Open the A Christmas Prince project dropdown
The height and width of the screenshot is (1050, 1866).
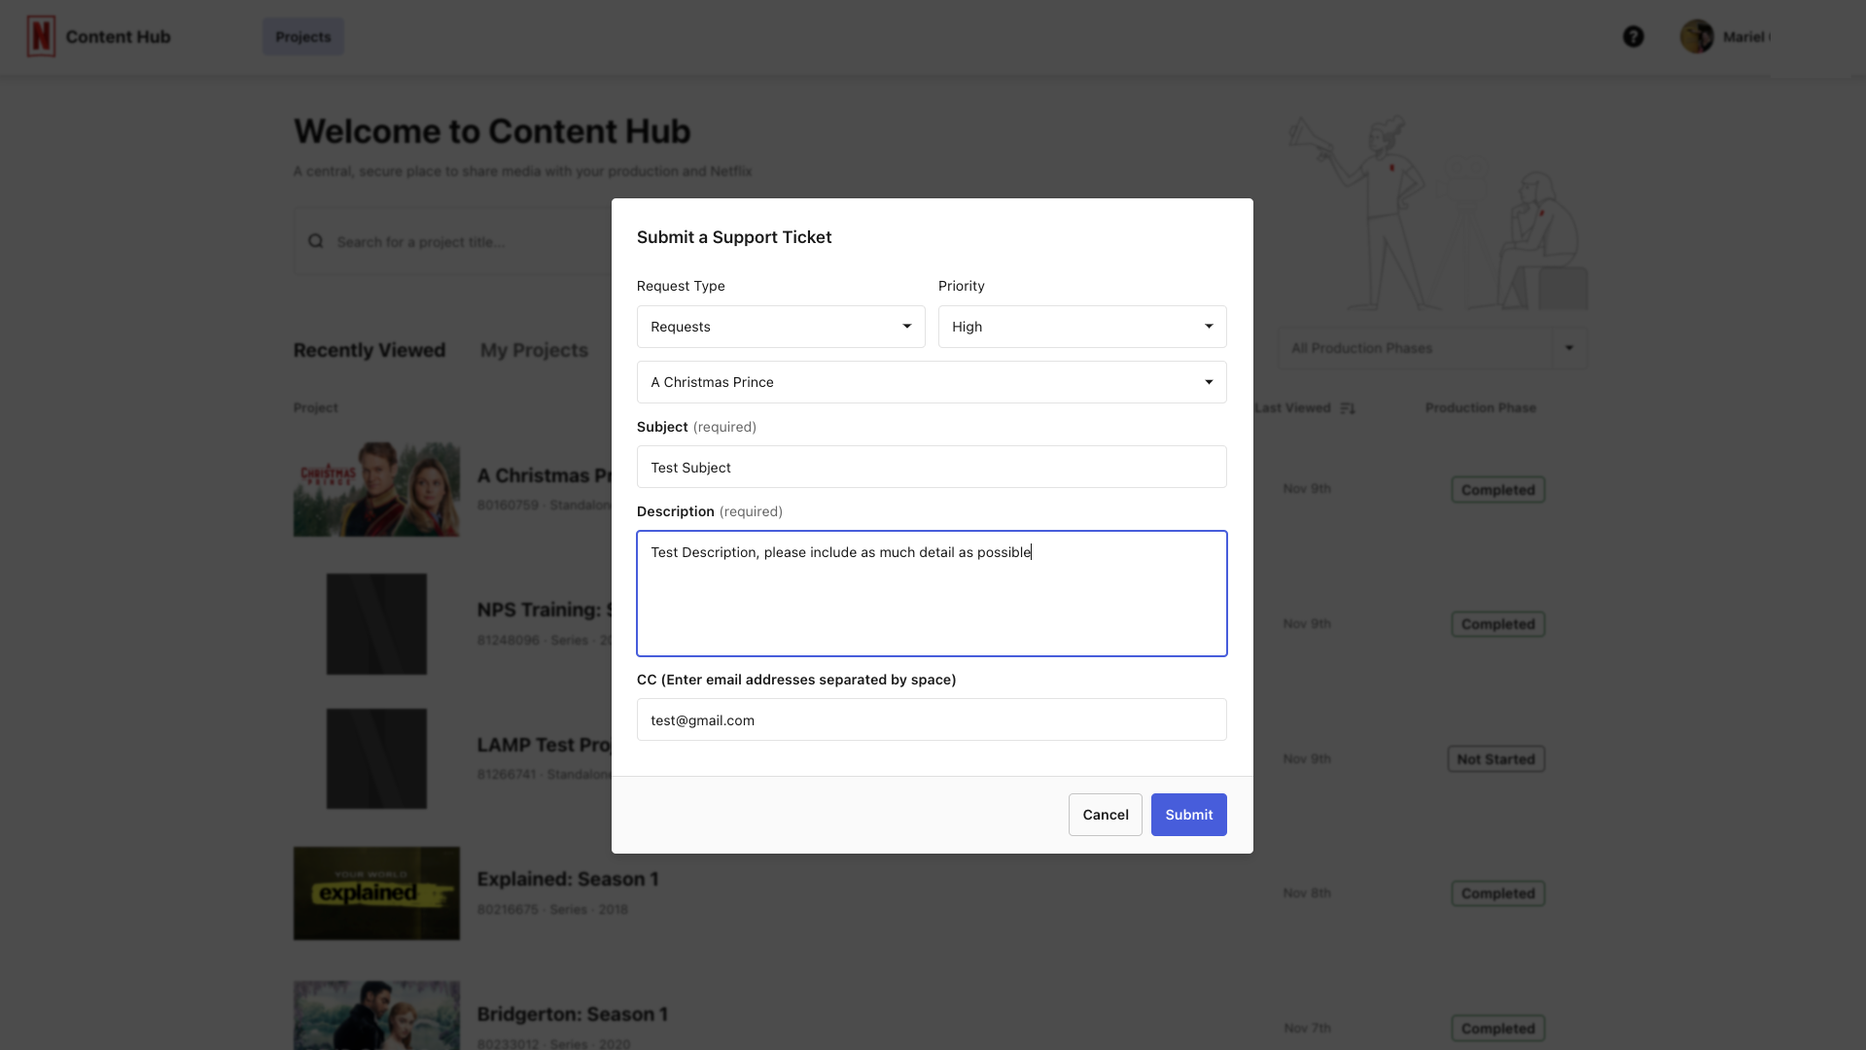[932, 382]
